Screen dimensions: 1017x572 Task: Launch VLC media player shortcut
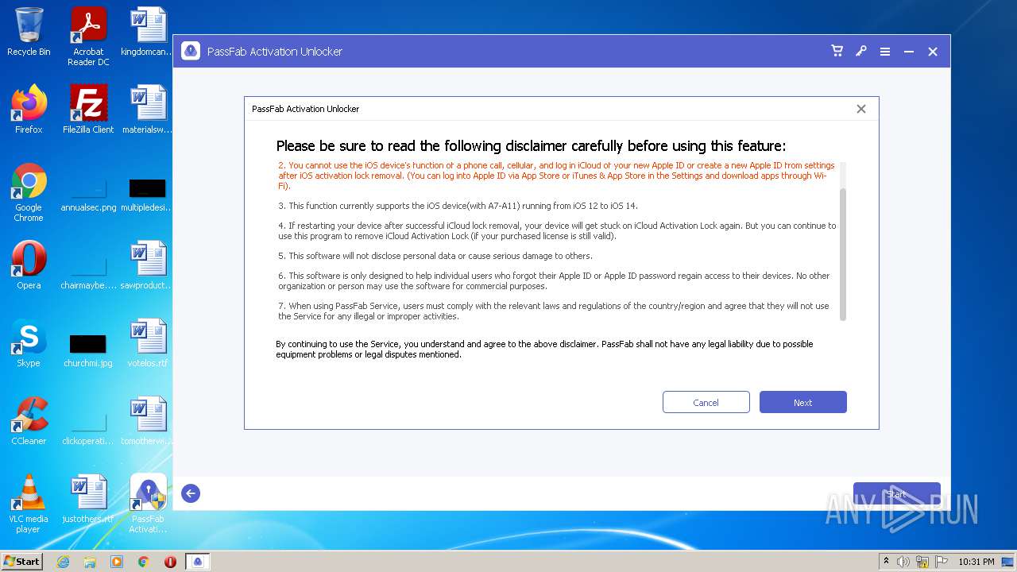[29, 504]
